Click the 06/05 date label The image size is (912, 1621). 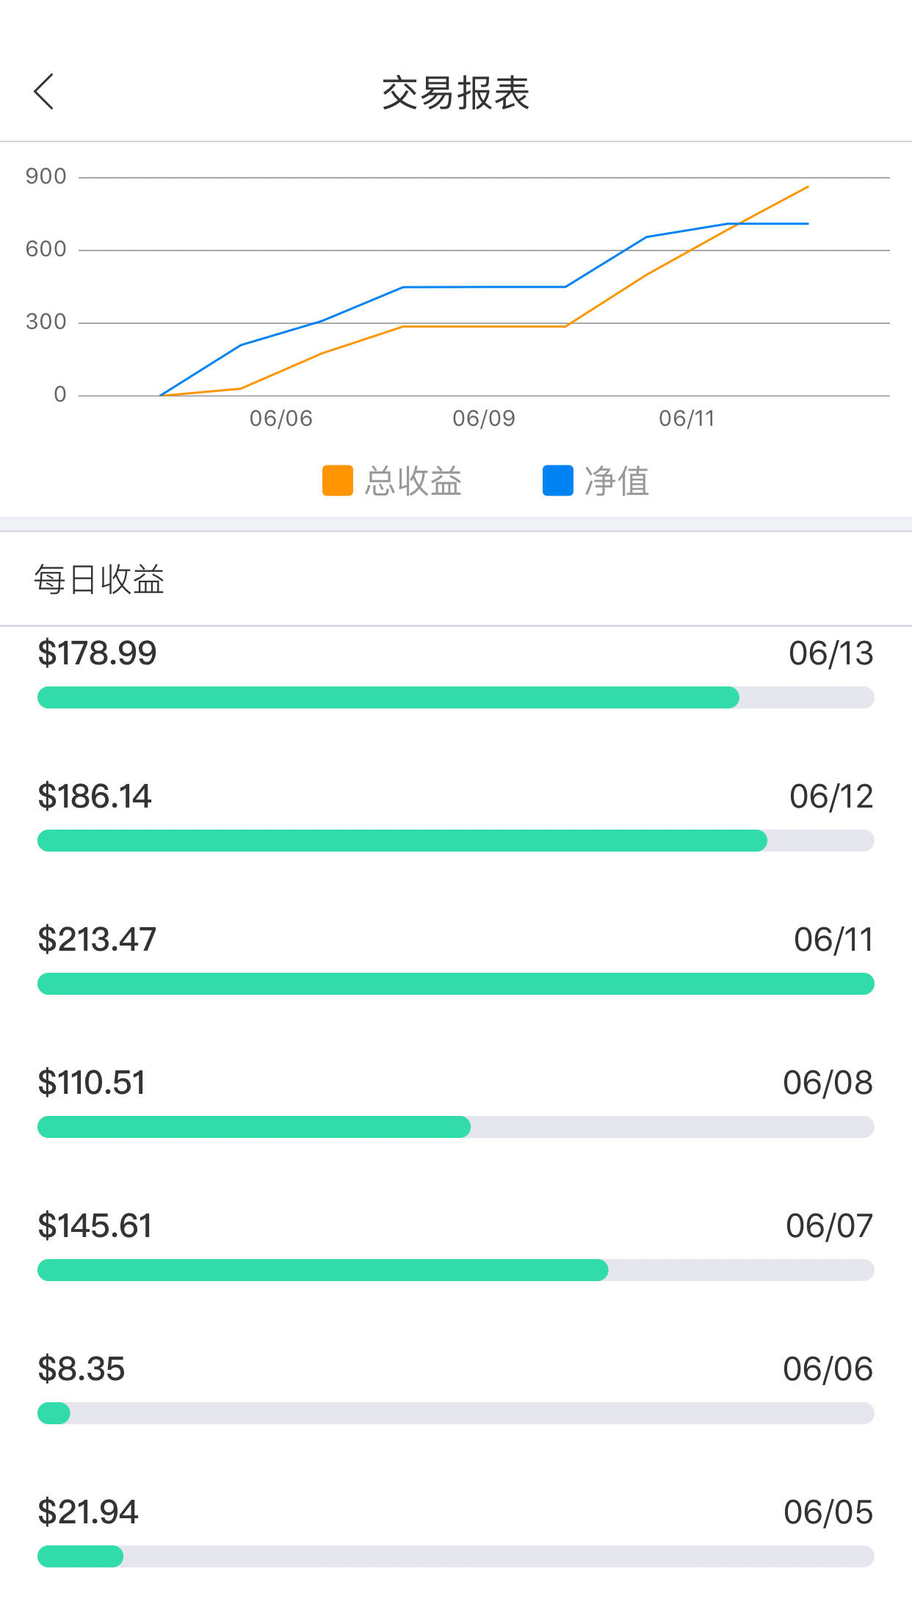pos(828,1512)
